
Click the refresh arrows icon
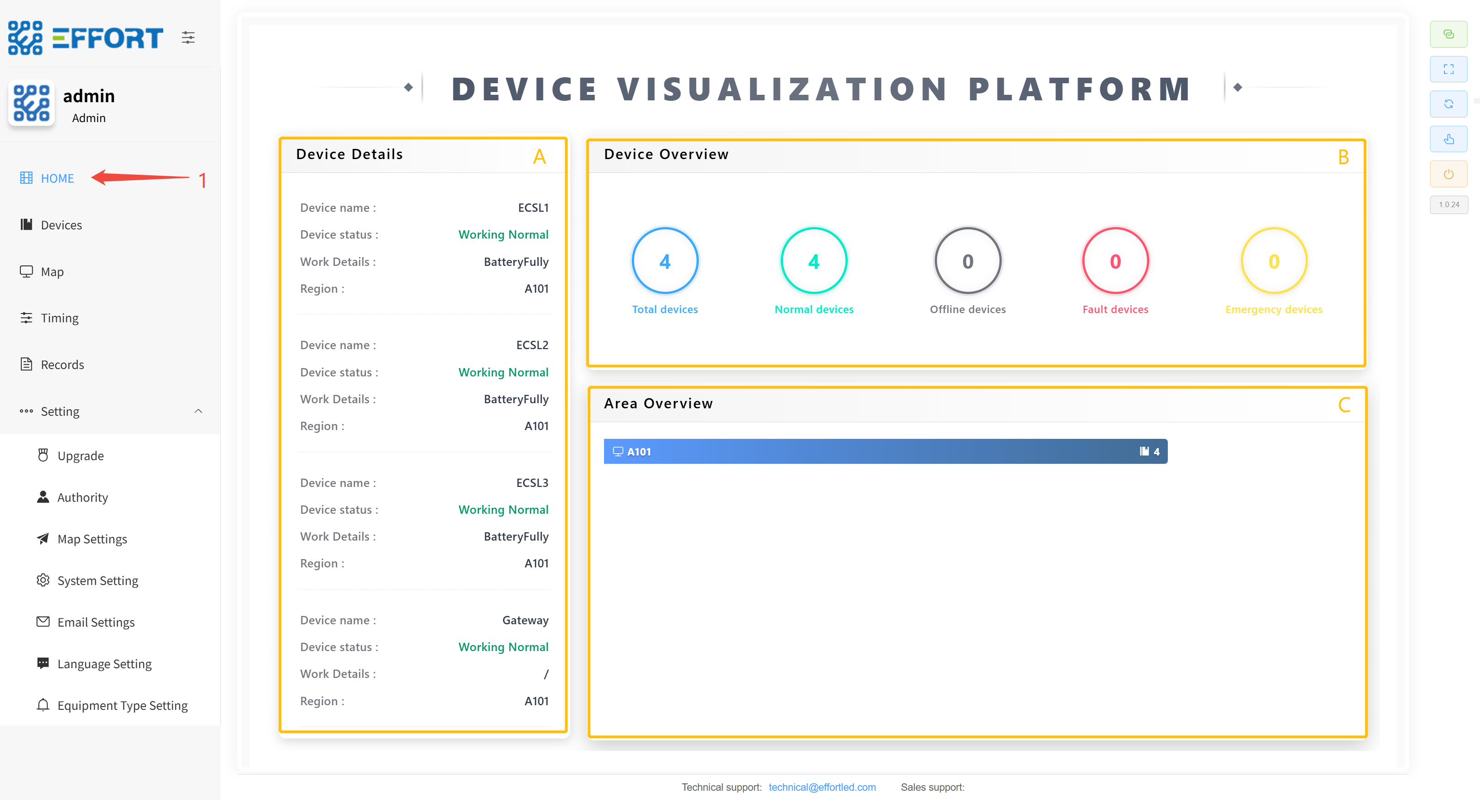(1448, 104)
